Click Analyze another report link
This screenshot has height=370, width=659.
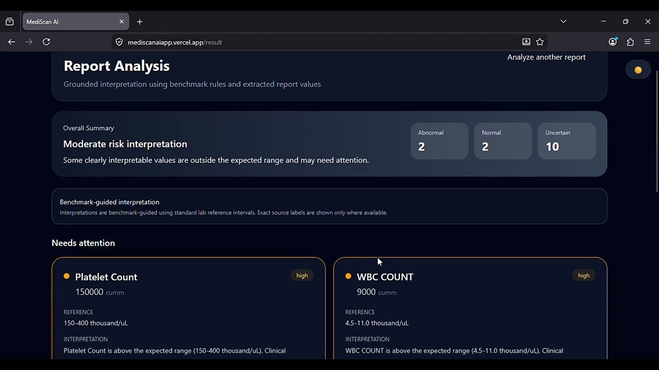[546, 57]
